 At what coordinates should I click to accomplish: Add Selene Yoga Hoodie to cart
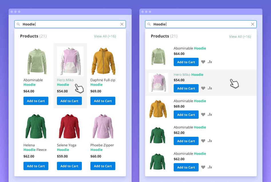coord(69,166)
